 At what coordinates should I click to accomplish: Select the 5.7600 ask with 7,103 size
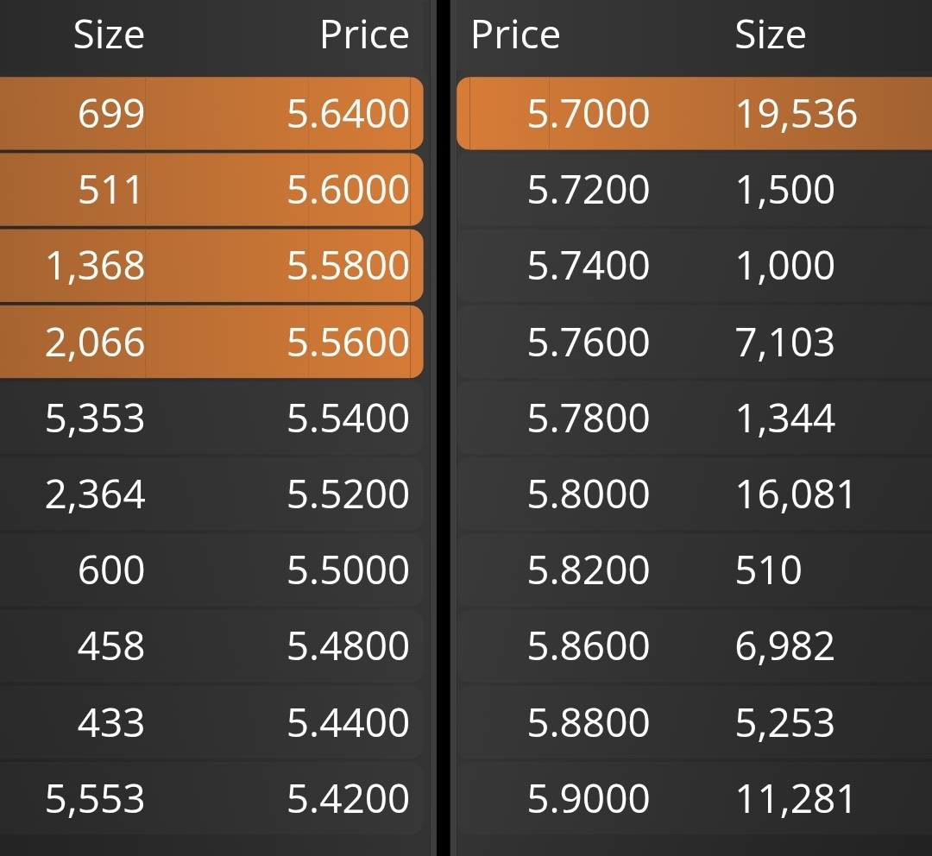(x=694, y=341)
